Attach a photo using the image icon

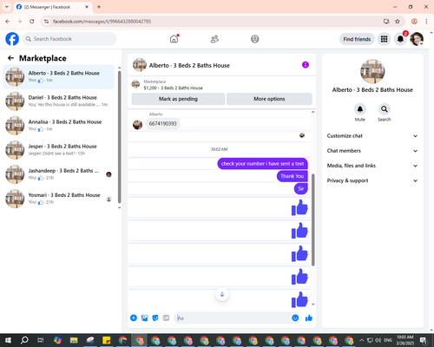[x=144, y=318]
